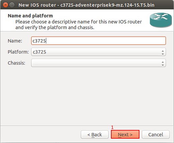This screenshot has height=143, width=174.
Task: Return to previous step with Back
Action: coord(95,134)
